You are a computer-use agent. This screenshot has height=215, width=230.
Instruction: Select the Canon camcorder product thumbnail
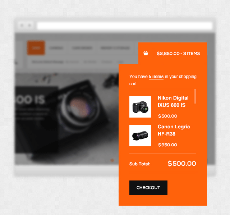[140, 136]
